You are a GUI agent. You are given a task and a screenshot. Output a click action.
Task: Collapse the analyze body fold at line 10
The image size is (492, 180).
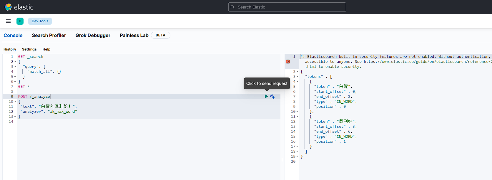coord(15,102)
